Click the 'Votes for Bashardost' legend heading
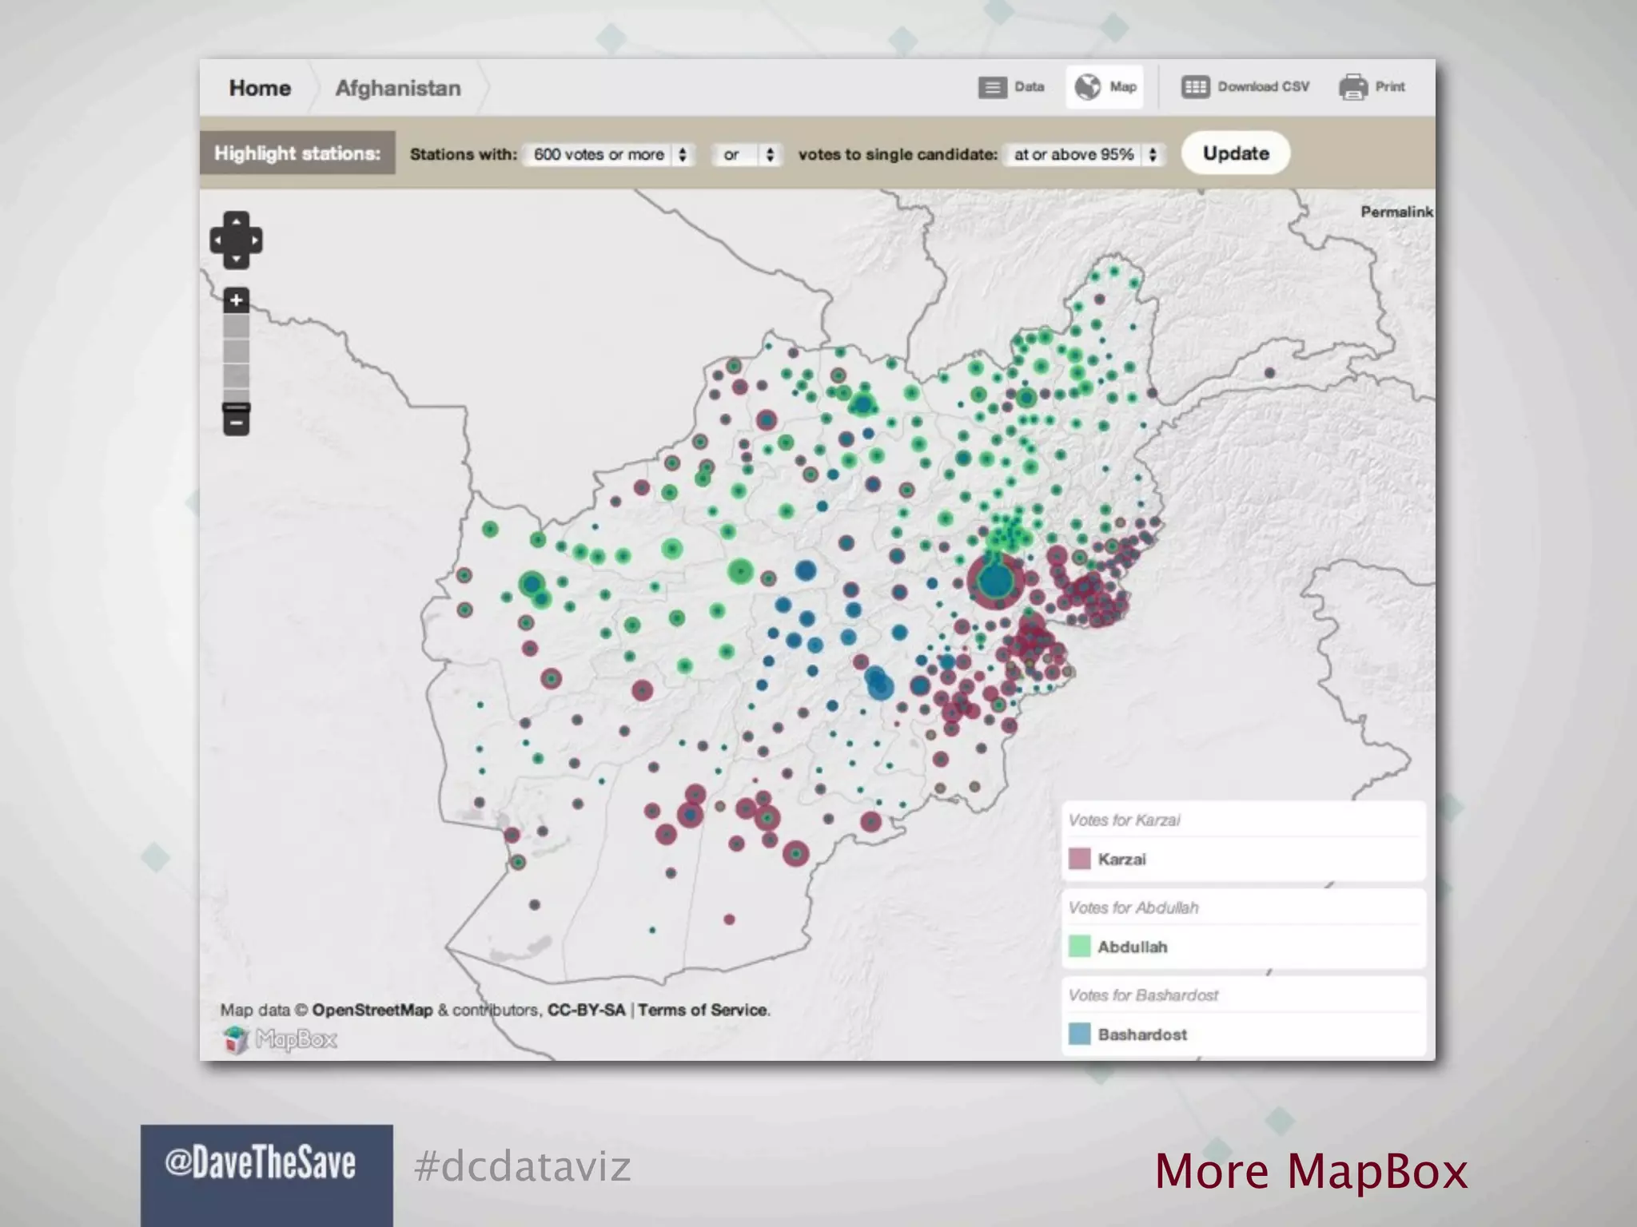This screenshot has height=1227, width=1637. click(x=1143, y=996)
